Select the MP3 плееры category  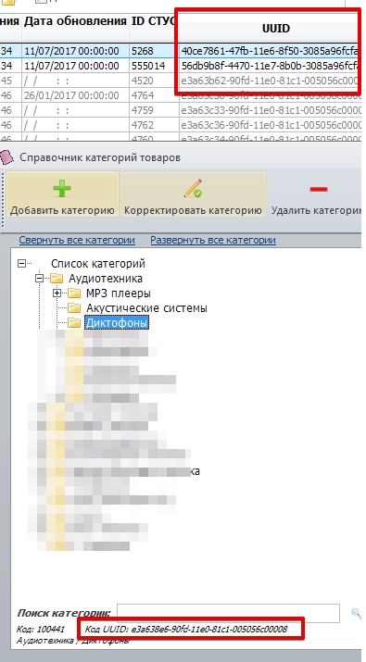point(119,293)
